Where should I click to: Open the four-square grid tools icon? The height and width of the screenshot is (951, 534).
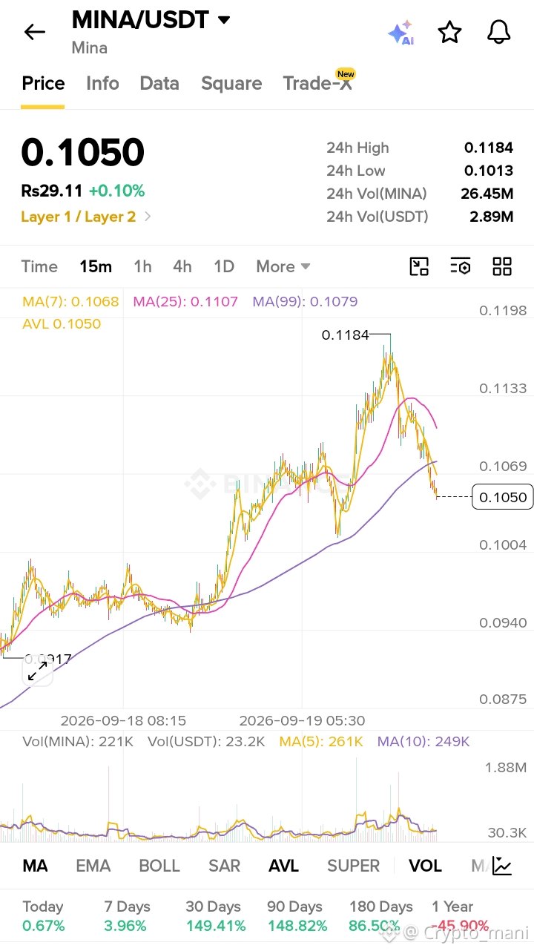[x=502, y=266]
